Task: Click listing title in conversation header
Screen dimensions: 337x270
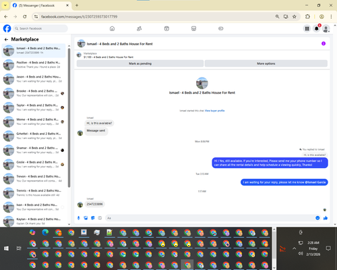Action: (120, 44)
